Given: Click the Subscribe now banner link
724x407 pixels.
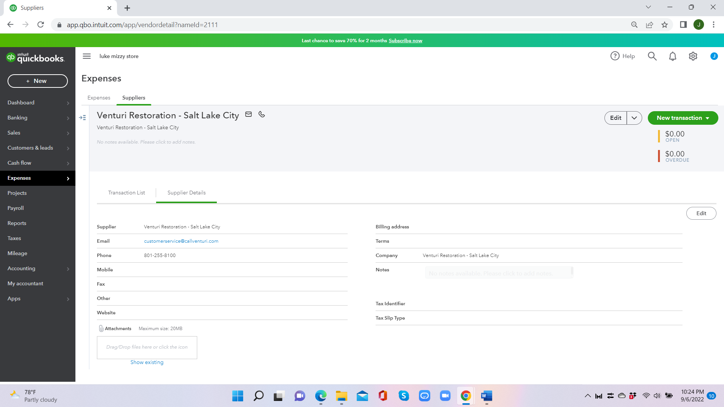Looking at the screenshot, I should [405, 41].
